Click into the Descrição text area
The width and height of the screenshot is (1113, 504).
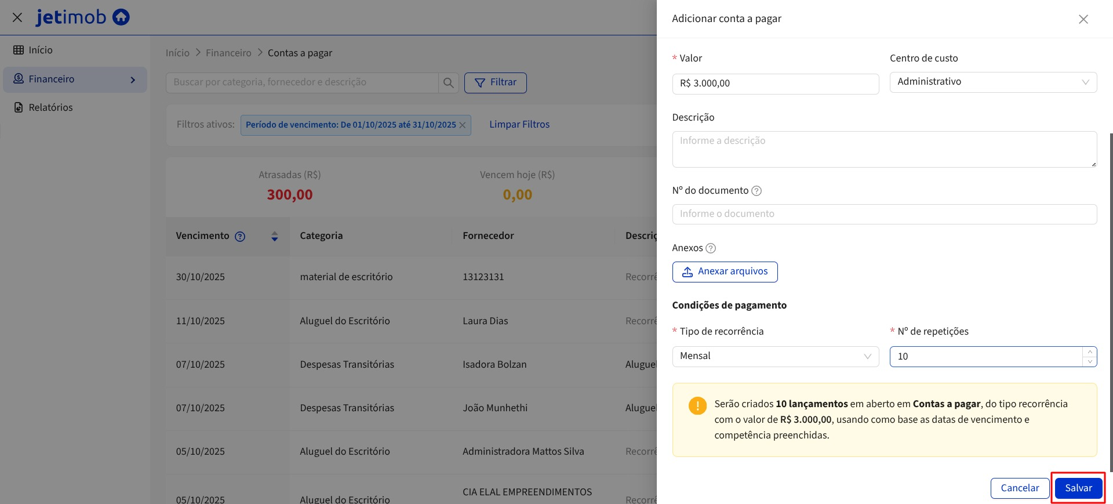(883, 149)
